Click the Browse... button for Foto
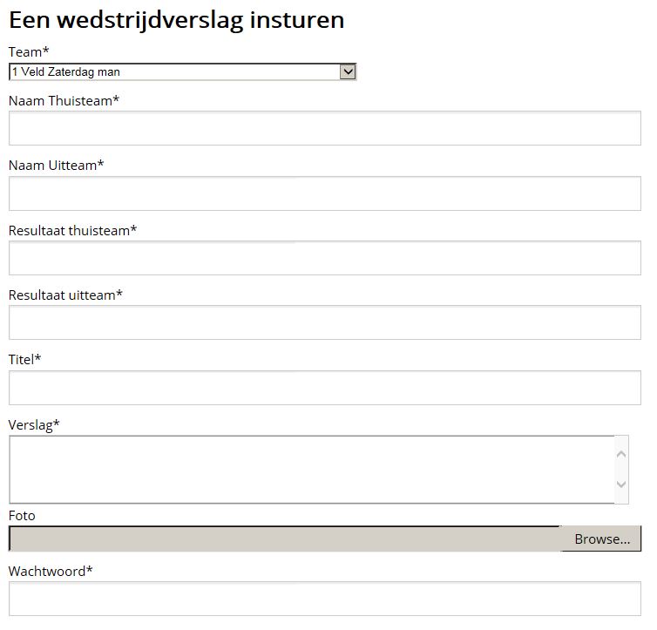The height and width of the screenshot is (630, 657). point(601,539)
